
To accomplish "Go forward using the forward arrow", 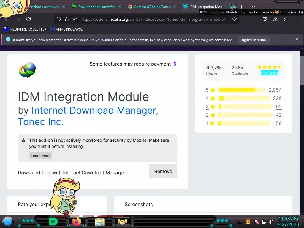I will click(18, 19).
